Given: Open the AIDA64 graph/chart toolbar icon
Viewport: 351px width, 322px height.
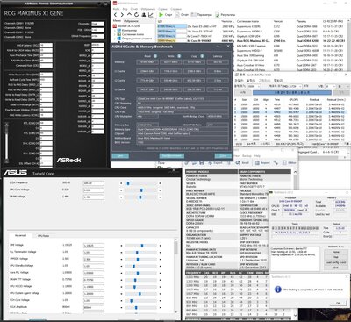Looking at the screenshot, I should (151, 14).
